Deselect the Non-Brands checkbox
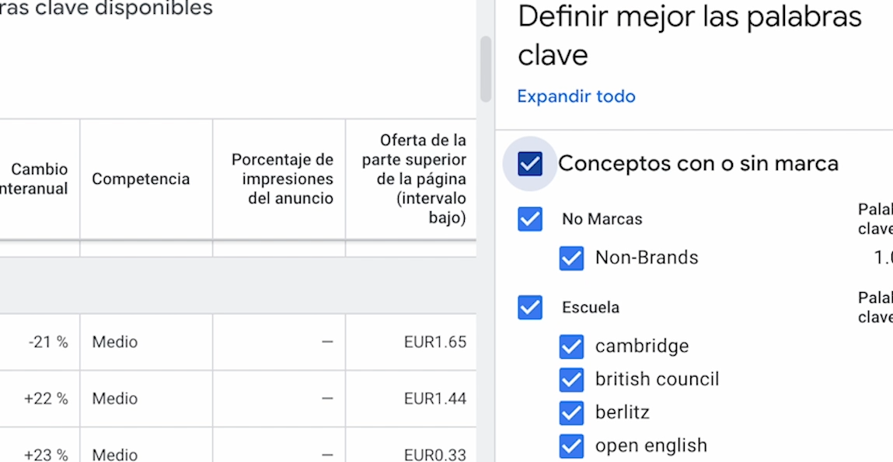The image size is (893, 462). [x=571, y=258]
